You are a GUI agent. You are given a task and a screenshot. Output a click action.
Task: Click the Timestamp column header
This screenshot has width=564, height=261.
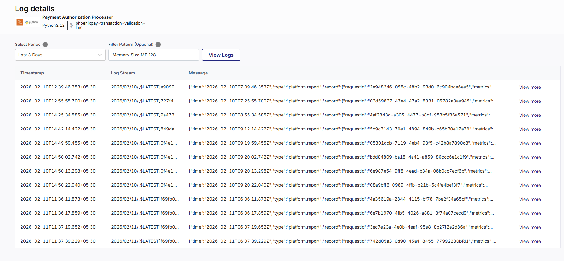pyautogui.click(x=32, y=73)
